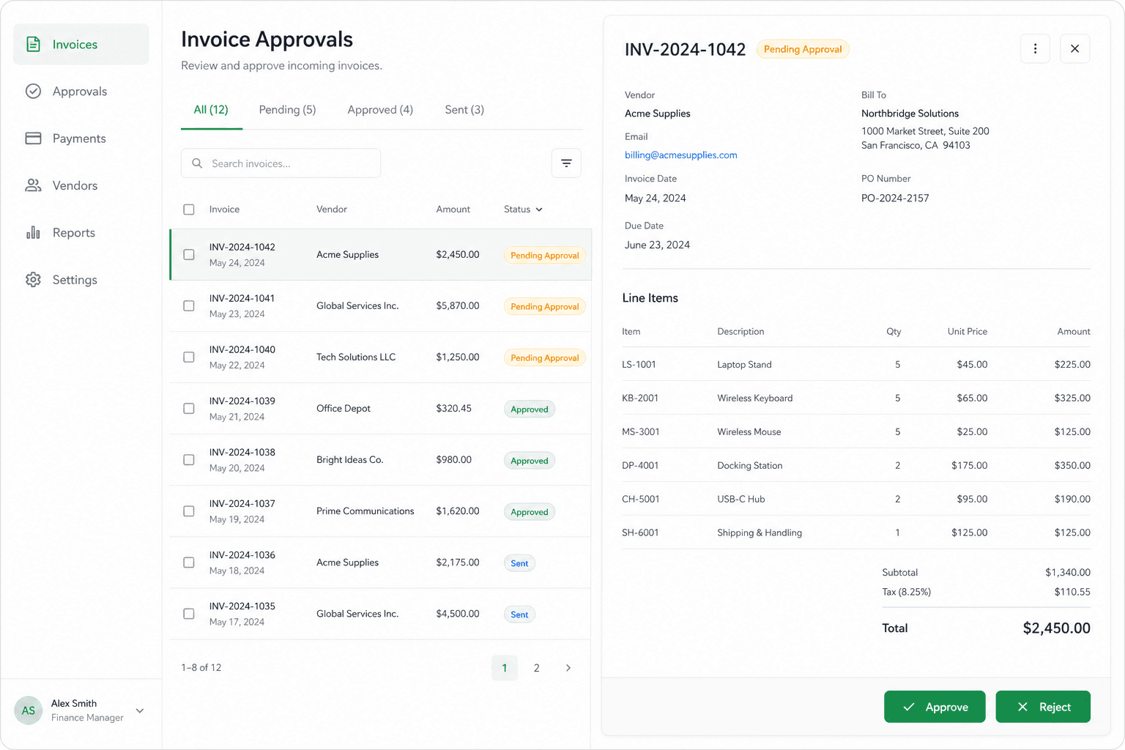Switch to the Approved (4) tab
The height and width of the screenshot is (750, 1125).
click(380, 110)
